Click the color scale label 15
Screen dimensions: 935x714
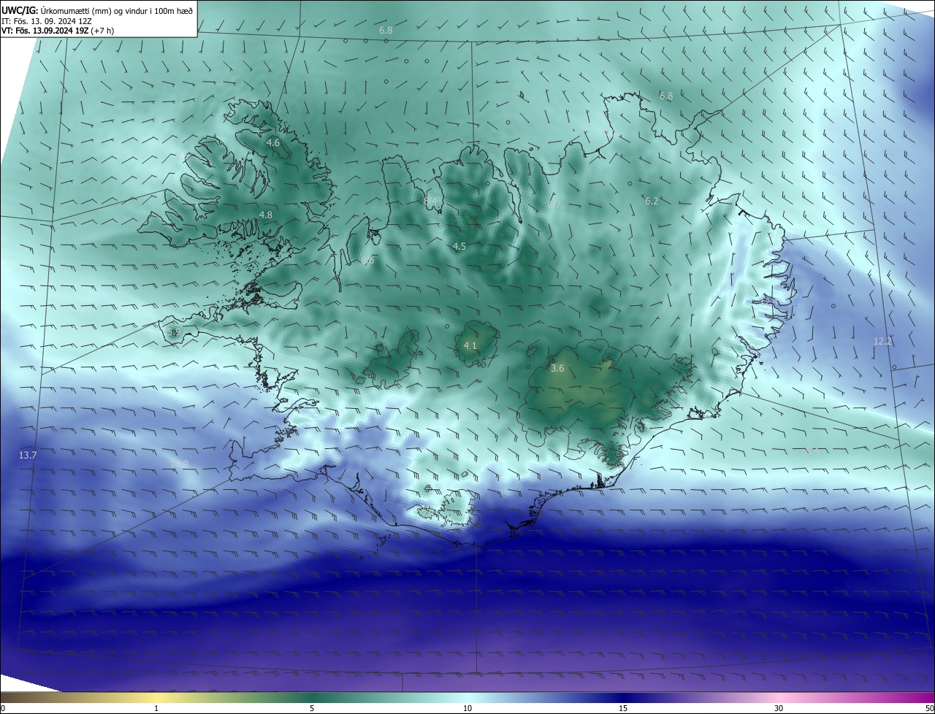click(x=623, y=708)
